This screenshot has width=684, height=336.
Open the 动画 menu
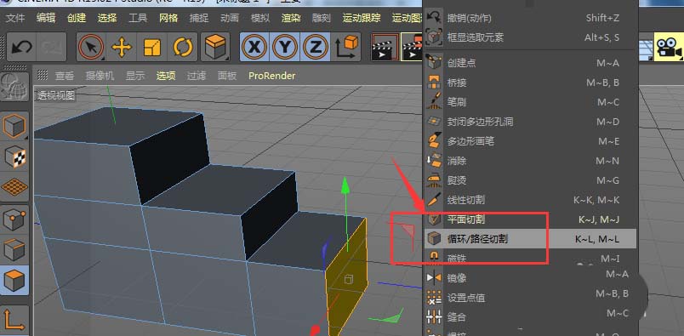(230, 18)
